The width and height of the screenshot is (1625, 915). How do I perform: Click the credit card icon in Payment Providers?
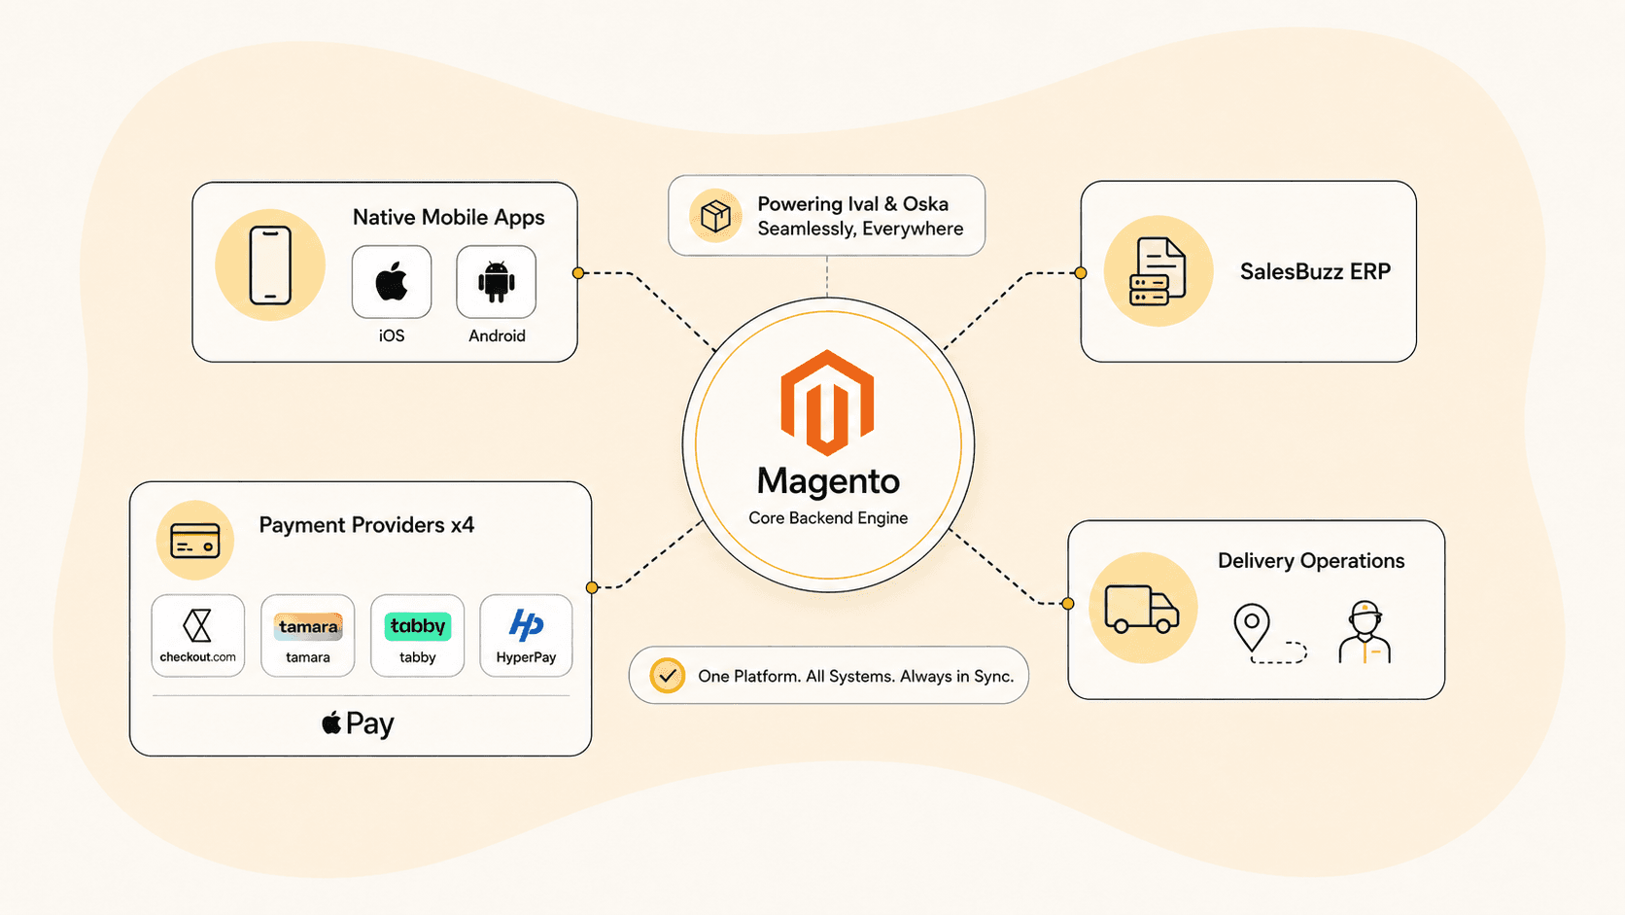pyautogui.click(x=195, y=541)
